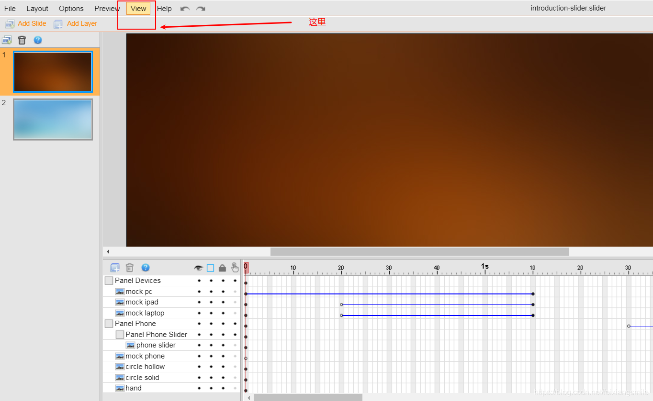This screenshot has width=653, height=401.
Task: Click the Add Layer button
Action: pos(76,24)
